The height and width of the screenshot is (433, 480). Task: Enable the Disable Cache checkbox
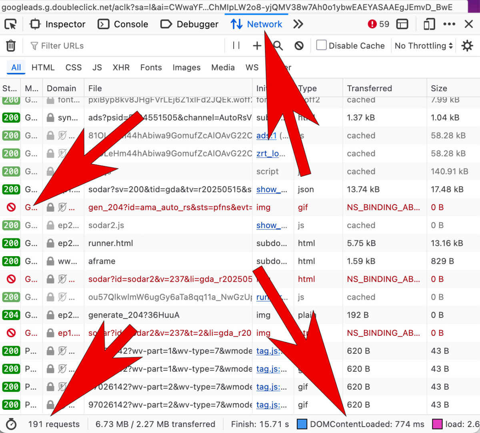(x=321, y=45)
